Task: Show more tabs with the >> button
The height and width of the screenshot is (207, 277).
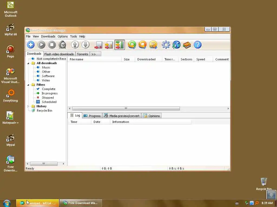Action: (x=95, y=54)
